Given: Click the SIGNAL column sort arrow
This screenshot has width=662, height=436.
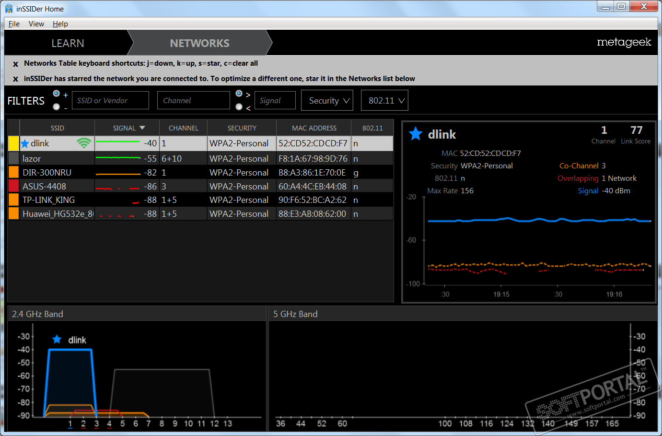Looking at the screenshot, I should coord(142,128).
